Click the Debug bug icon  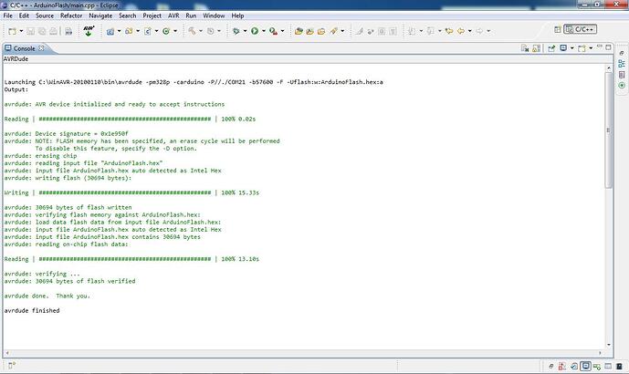tap(236, 31)
